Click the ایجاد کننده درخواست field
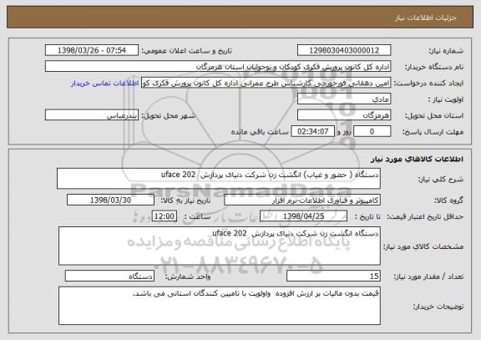This screenshot has height=340, width=481. click(x=266, y=83)
